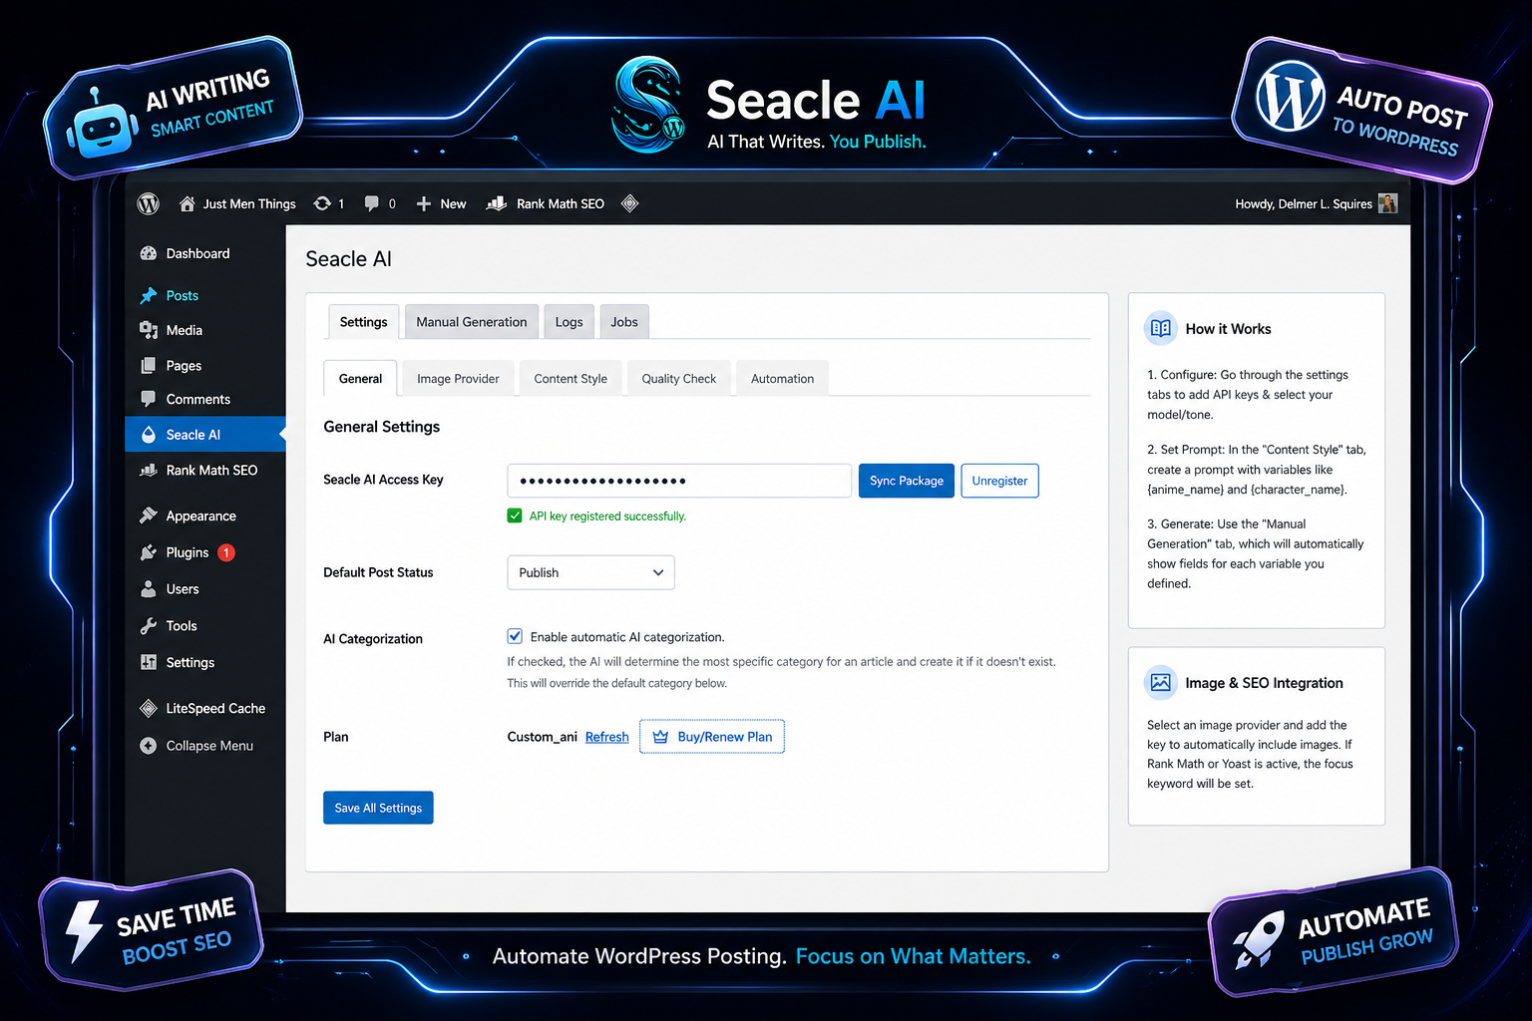Click the Seacle AI Access Key field
Screen dimensions: 1532x1021
[x=678, y=481]
